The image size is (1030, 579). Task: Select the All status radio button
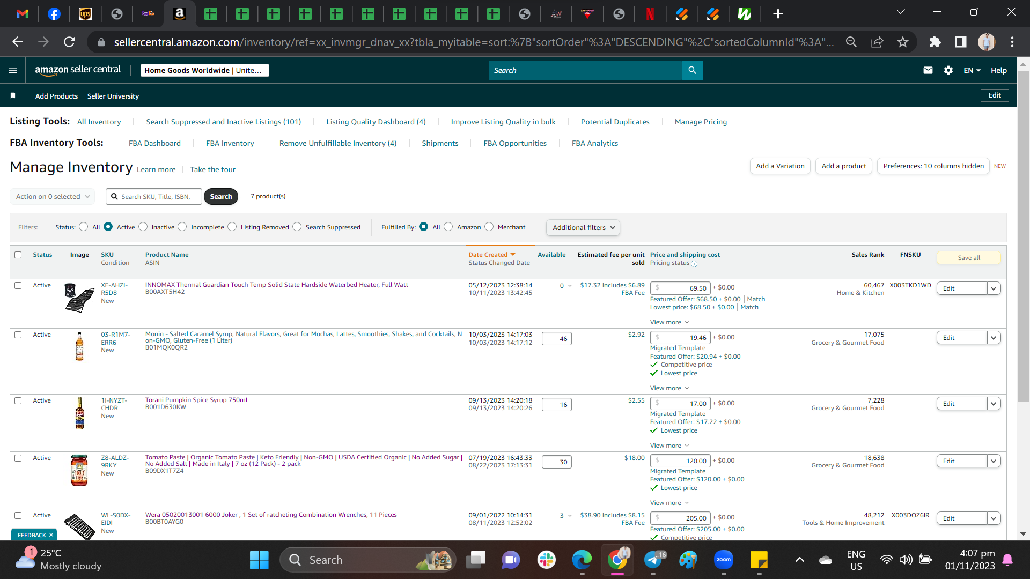83,227
